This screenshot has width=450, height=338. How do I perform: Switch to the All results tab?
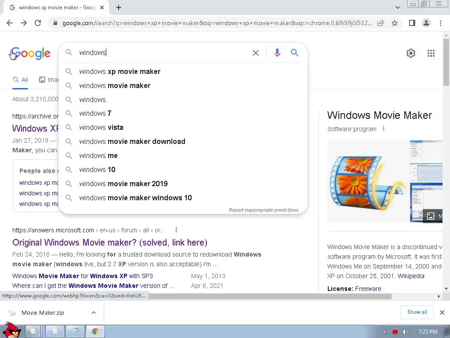point(20,80)
